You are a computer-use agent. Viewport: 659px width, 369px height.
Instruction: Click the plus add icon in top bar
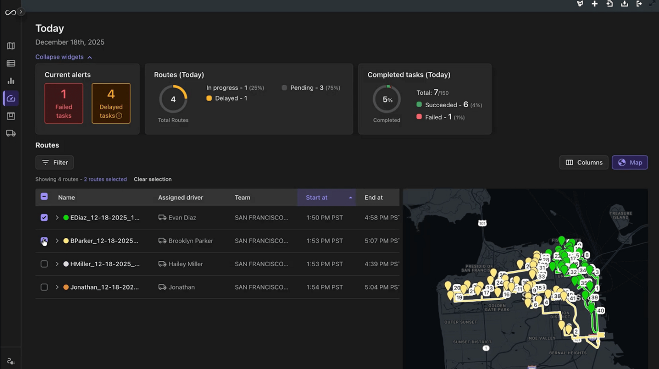coord(595,4)
